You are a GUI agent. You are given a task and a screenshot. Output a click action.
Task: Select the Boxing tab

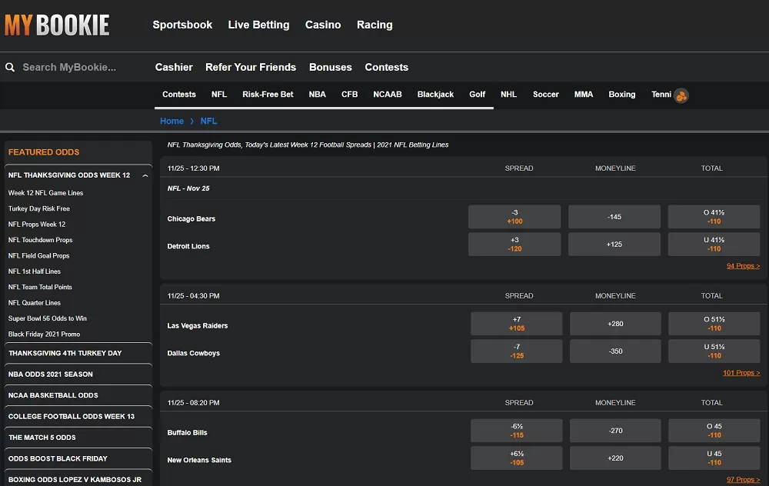tap(622, 94)
